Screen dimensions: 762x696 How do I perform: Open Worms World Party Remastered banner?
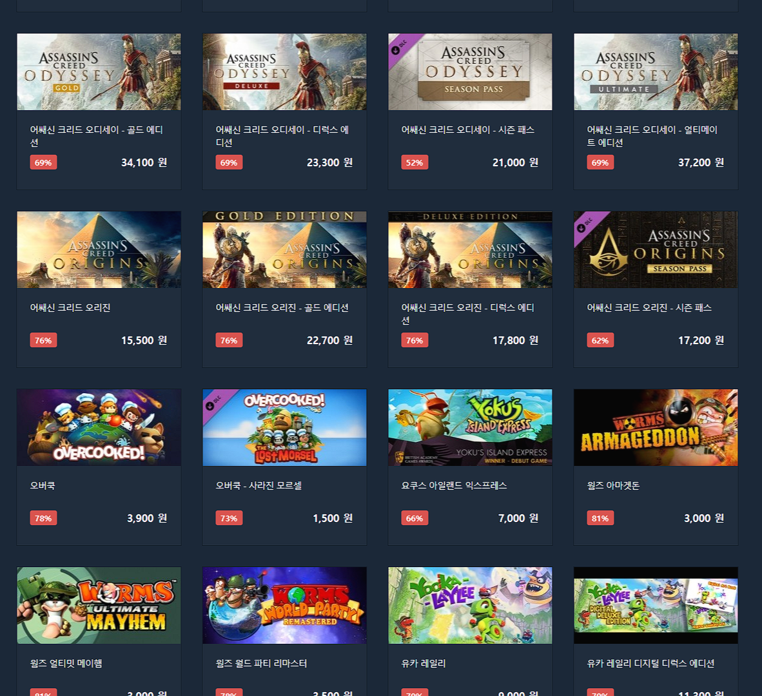pos(285,605)
